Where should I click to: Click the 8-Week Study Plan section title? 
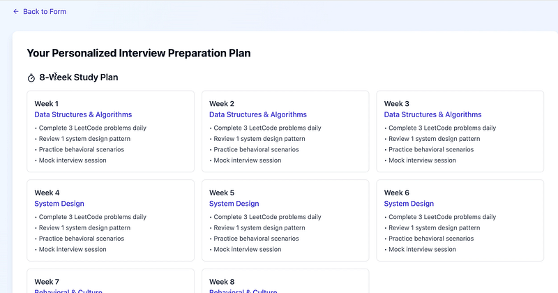78,77
